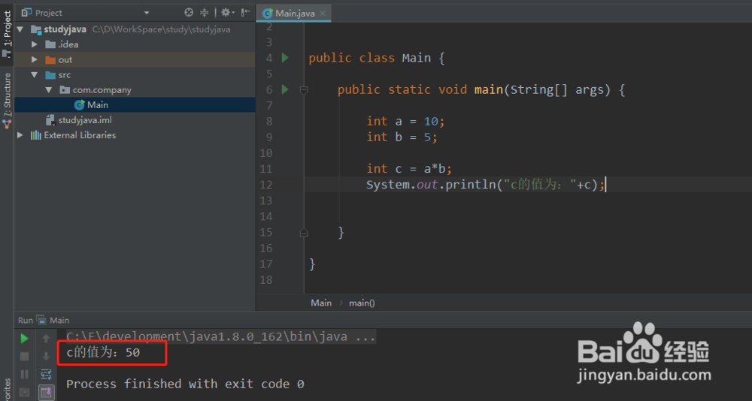Click the code line 'int a = 10;'
752x401 pixels.
click(x=406, y=121)
